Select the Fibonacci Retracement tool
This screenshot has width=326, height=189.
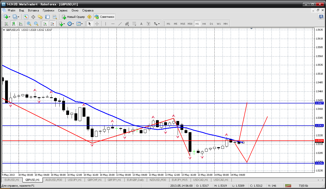[134, 24]
